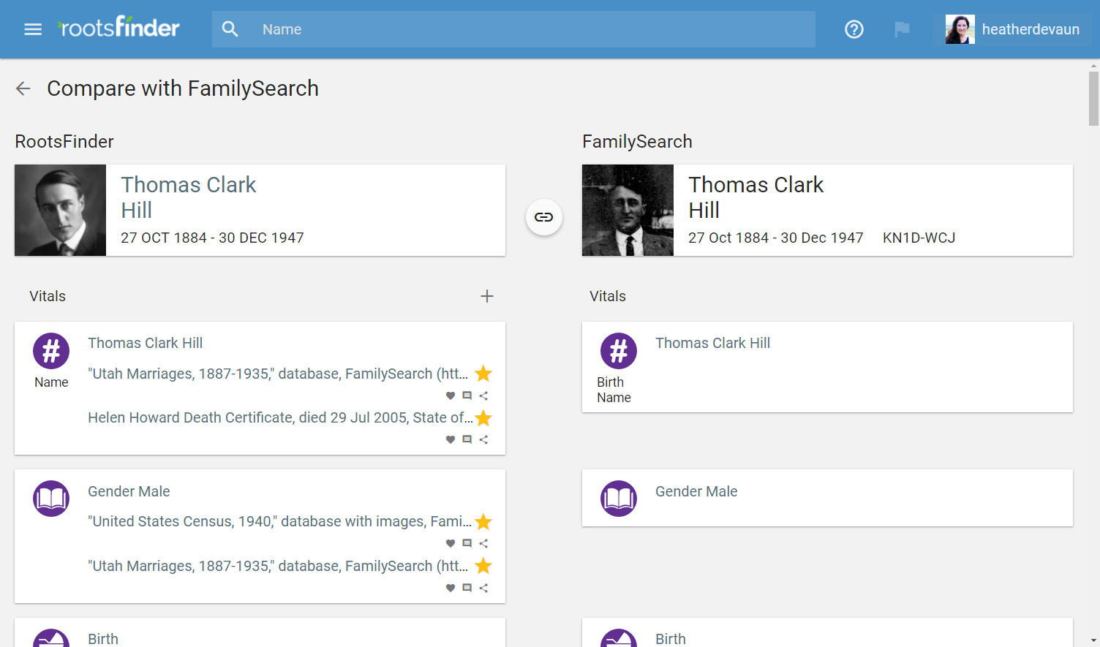
Task: Click the rootsfinder logo
Action: coord(119,28)
